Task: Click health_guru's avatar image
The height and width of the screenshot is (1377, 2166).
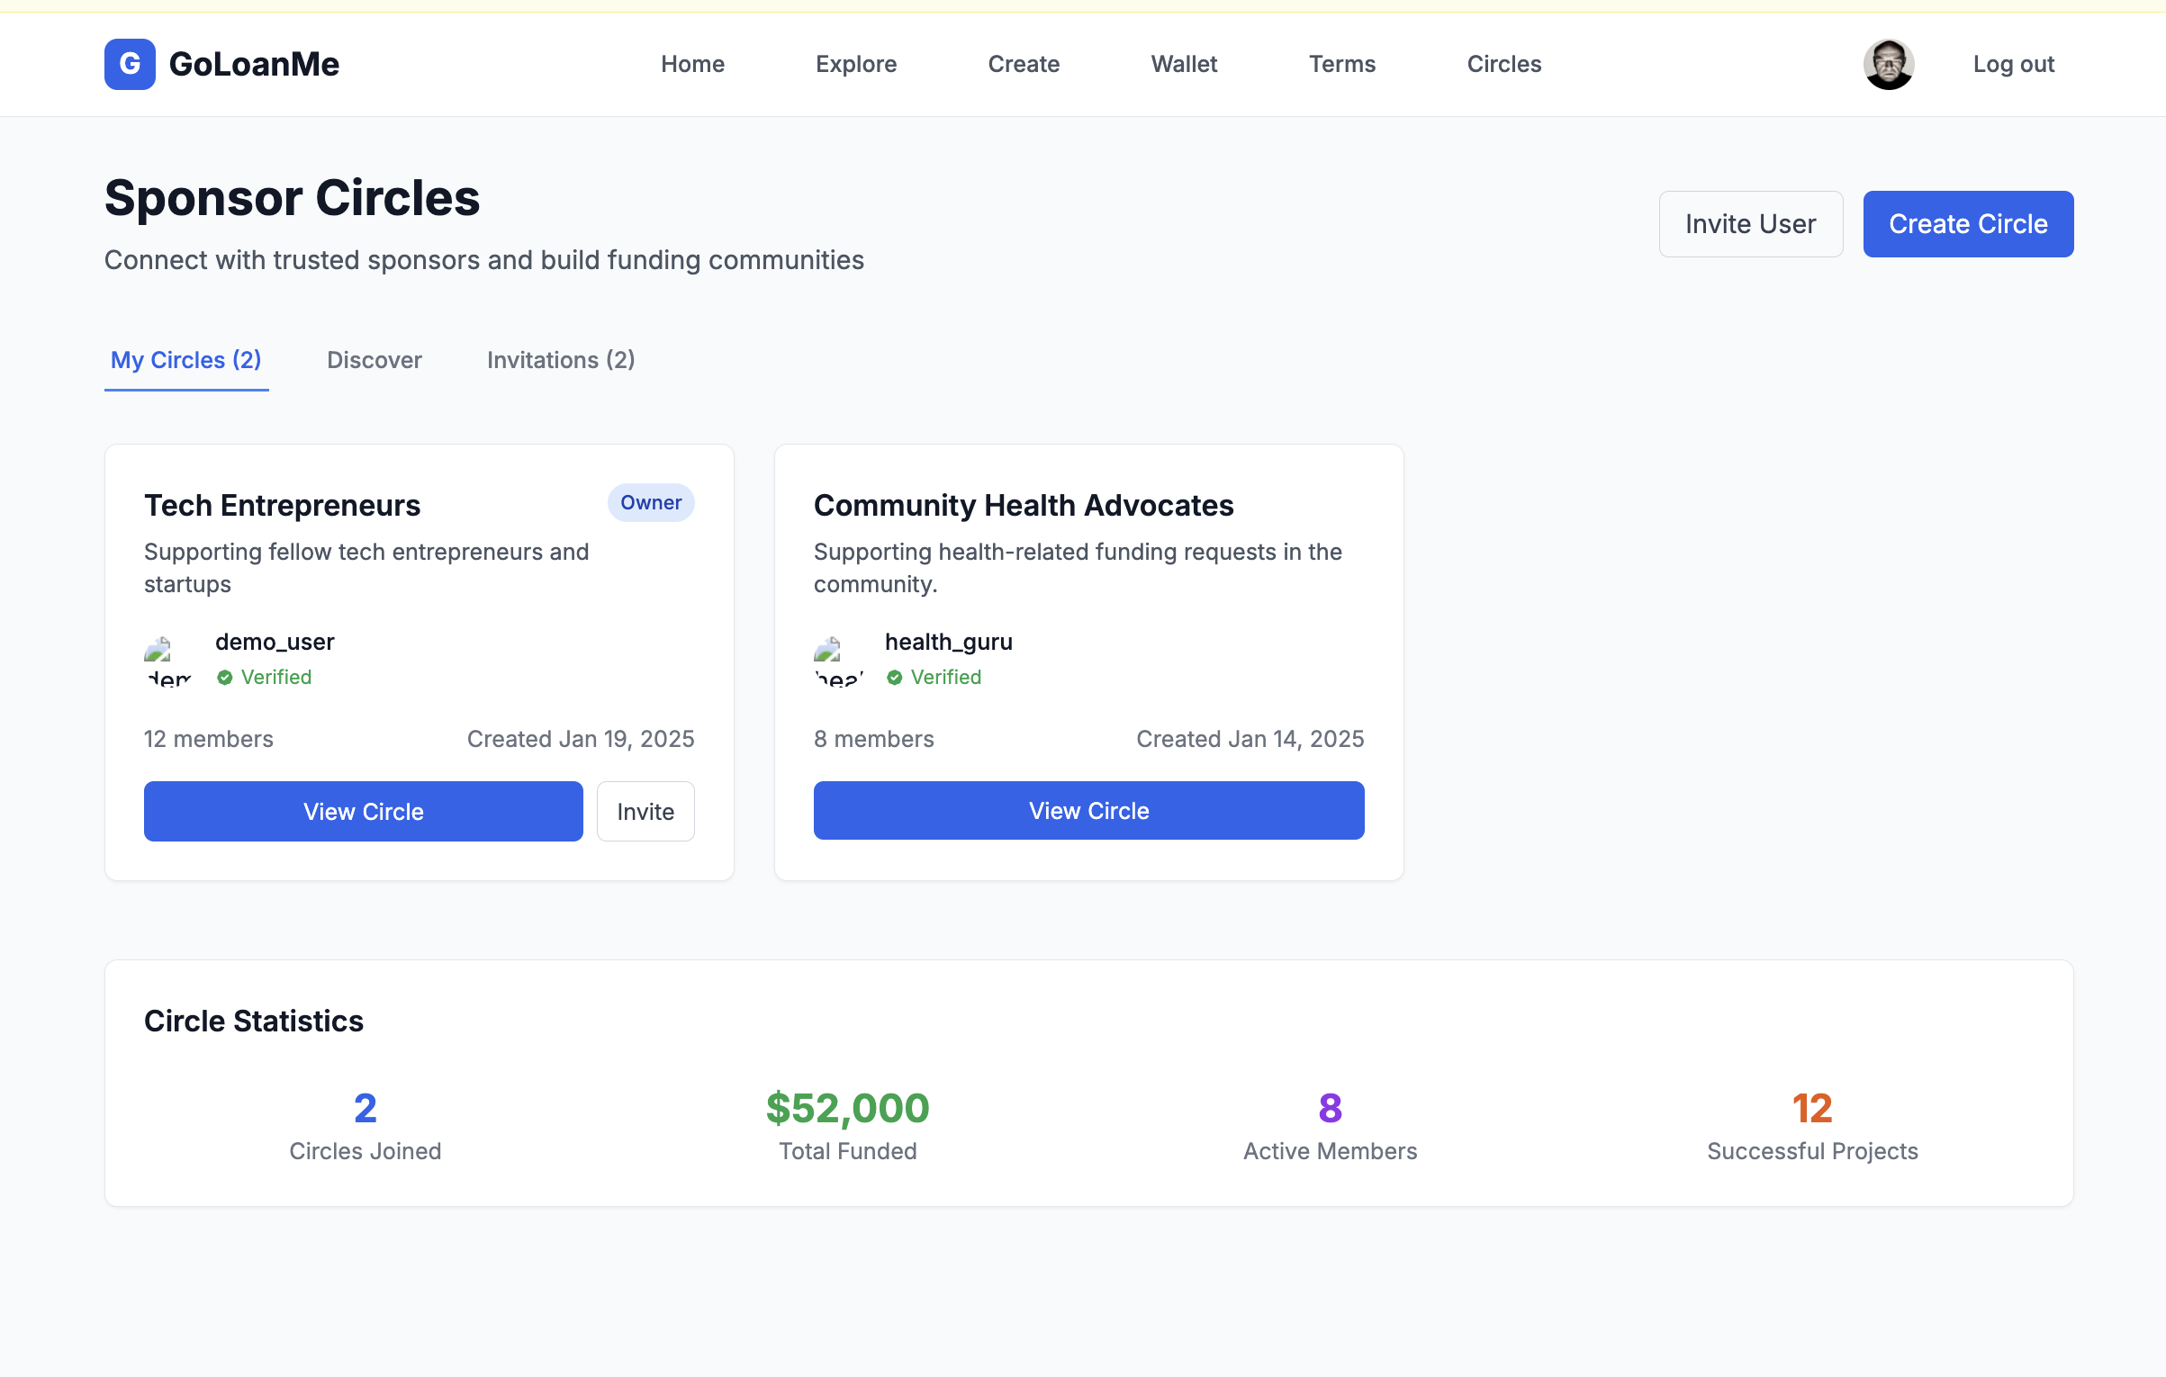Action: [x=837, y=660]
